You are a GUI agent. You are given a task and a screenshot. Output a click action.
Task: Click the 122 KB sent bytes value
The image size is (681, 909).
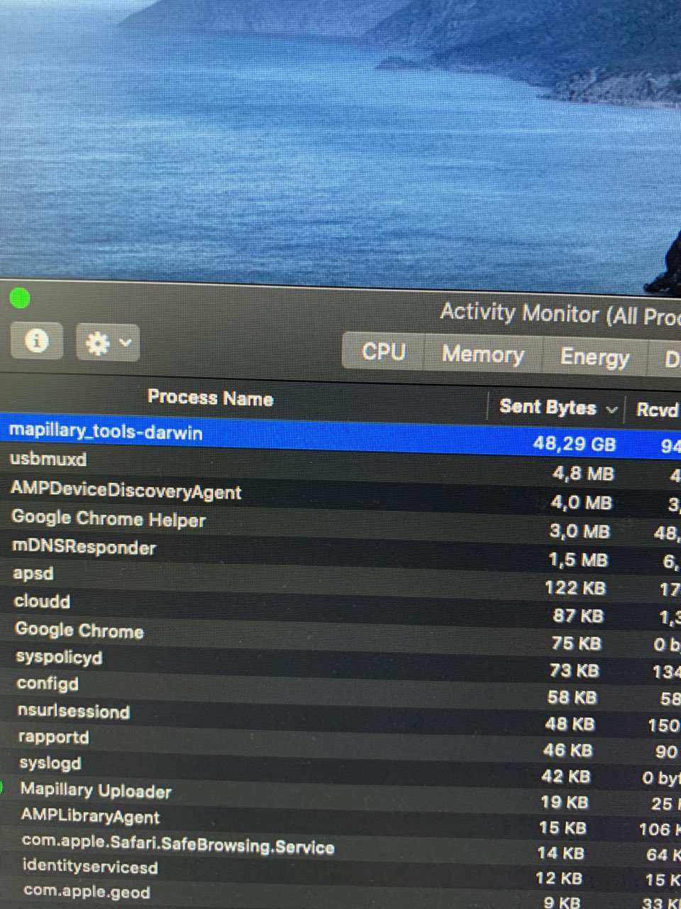575,588
